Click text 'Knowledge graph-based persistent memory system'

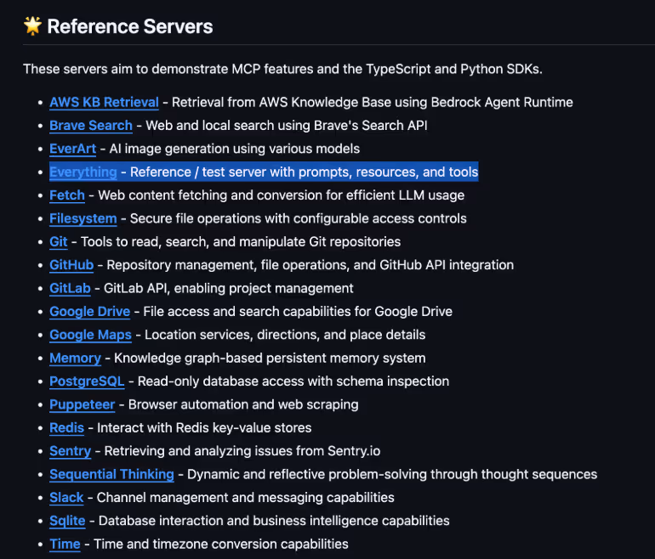point(270,359)
